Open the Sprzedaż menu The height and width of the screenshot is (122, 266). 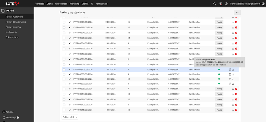[x=40, y=4]
